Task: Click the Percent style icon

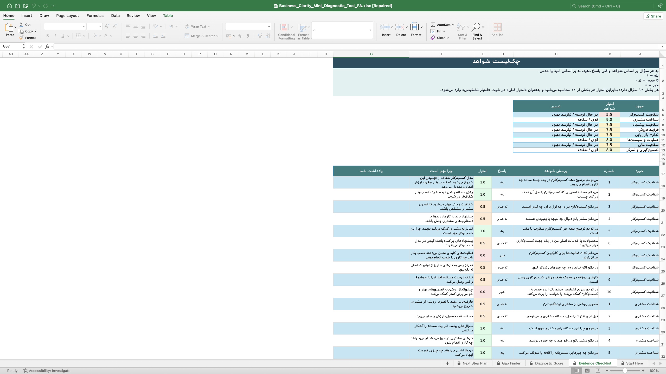Action: coord(240,36)
